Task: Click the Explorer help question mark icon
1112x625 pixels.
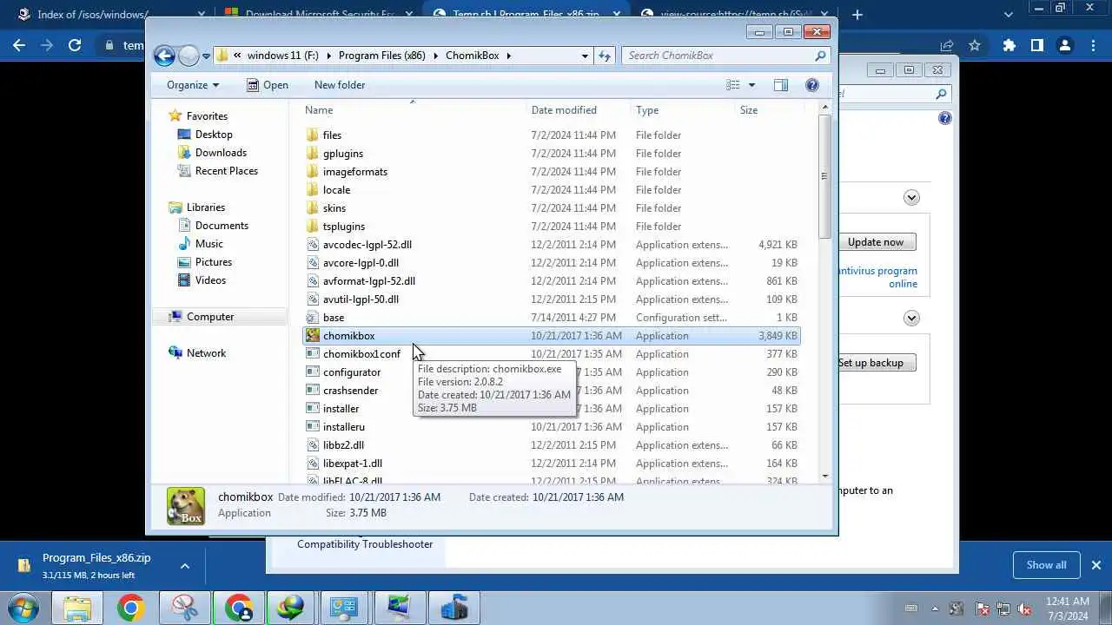Action: 811,85
